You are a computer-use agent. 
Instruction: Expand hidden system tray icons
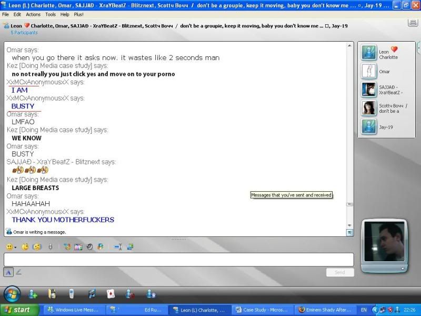point(374,310)
